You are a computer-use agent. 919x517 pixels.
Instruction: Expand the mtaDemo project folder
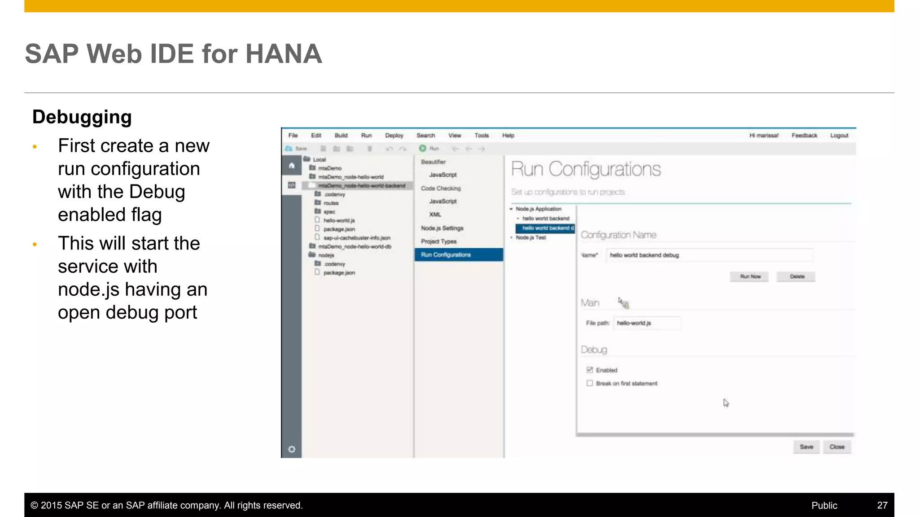pos(312,168)
